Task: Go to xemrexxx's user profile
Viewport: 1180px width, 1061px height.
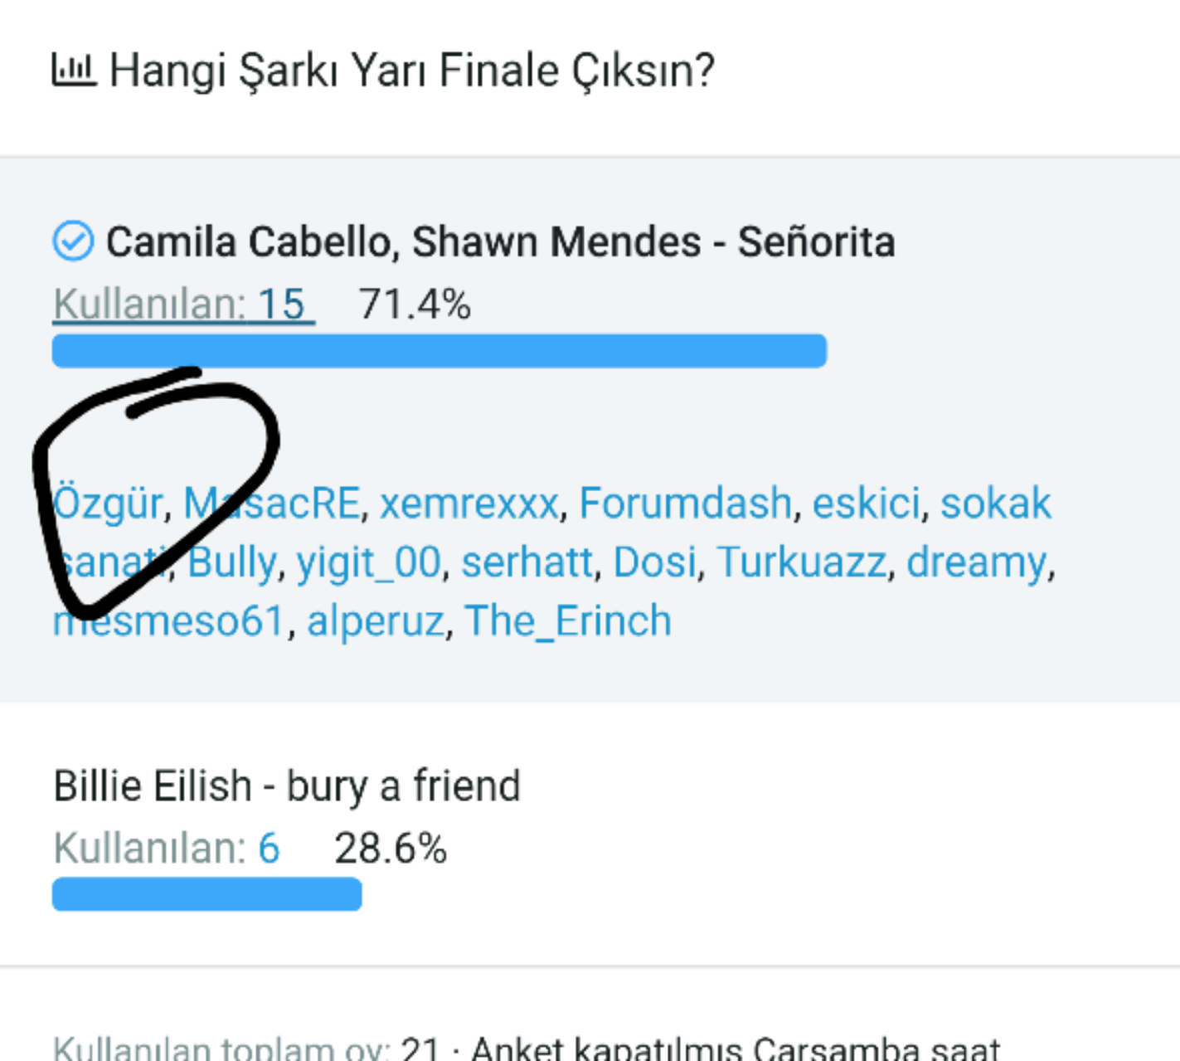Action: point(469,504)
